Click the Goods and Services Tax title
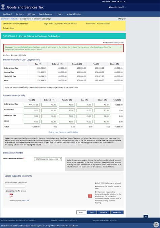Image resolution: width=160 pixels, height=228 pixels. click(25, 7)
